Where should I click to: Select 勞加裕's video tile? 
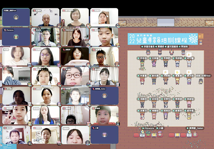(45, 37)
